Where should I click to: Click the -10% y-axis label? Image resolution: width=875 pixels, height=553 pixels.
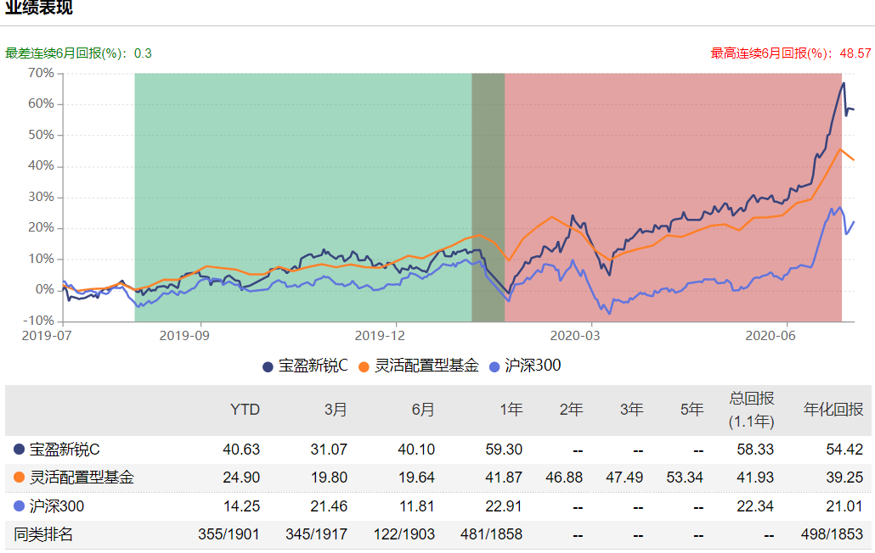38,321
